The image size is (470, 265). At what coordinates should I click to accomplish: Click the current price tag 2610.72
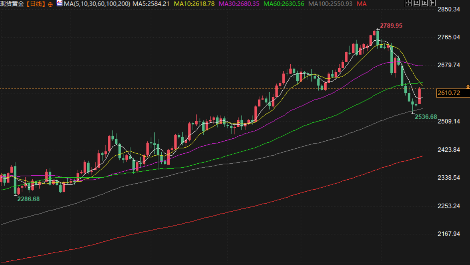point(448,93)
